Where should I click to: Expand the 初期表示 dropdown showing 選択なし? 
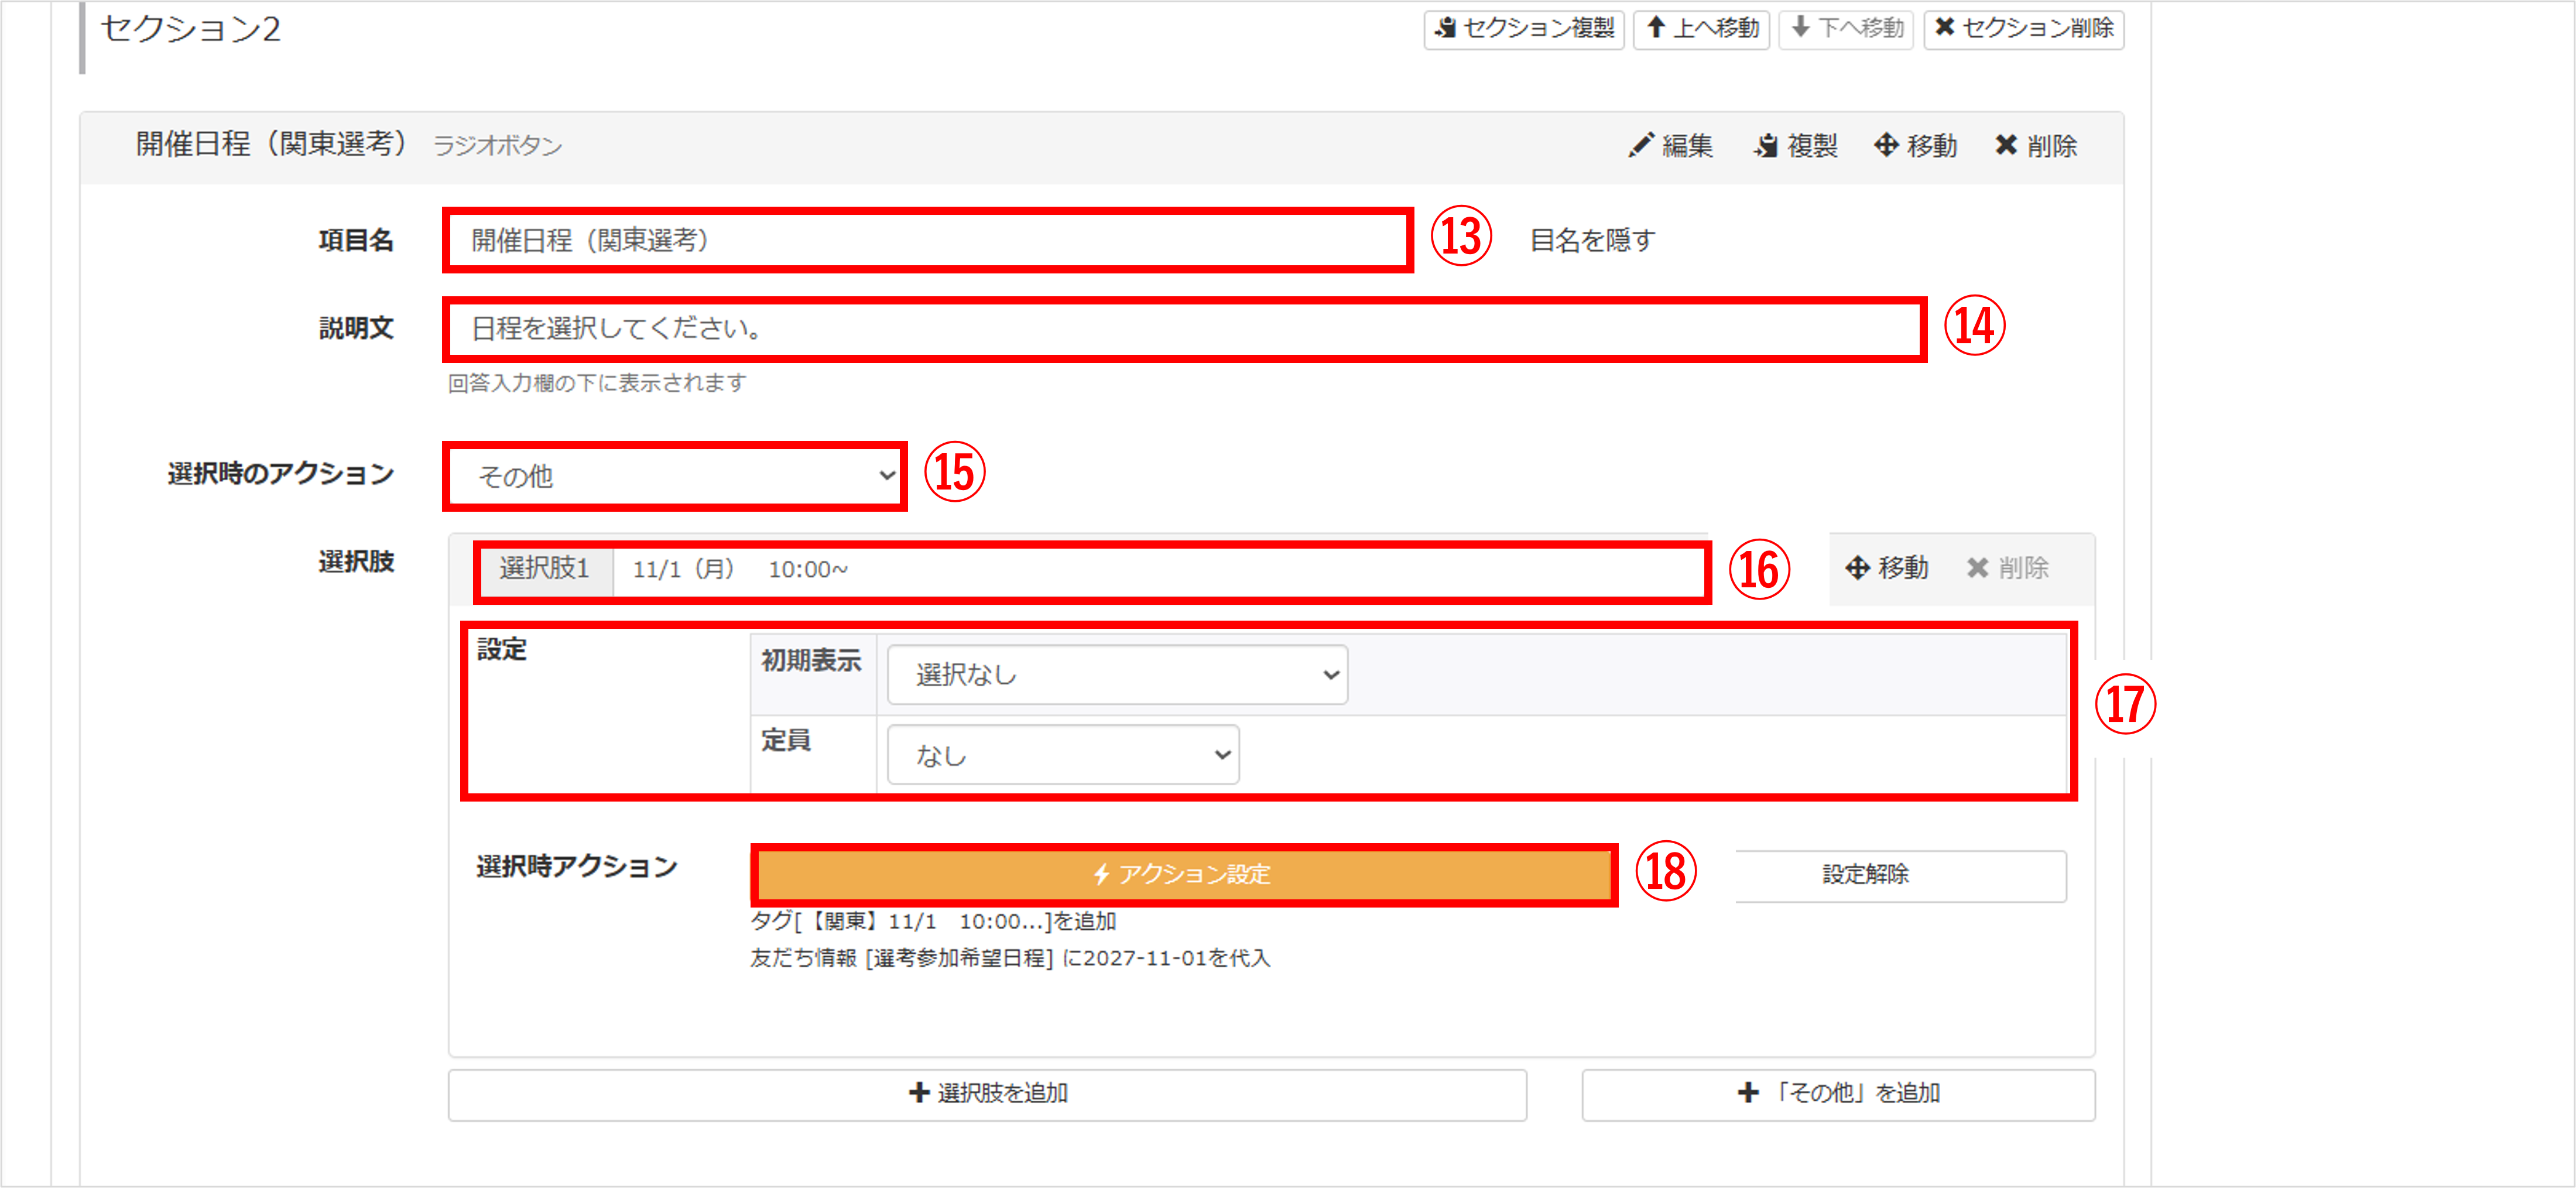tap(1117, 675)
